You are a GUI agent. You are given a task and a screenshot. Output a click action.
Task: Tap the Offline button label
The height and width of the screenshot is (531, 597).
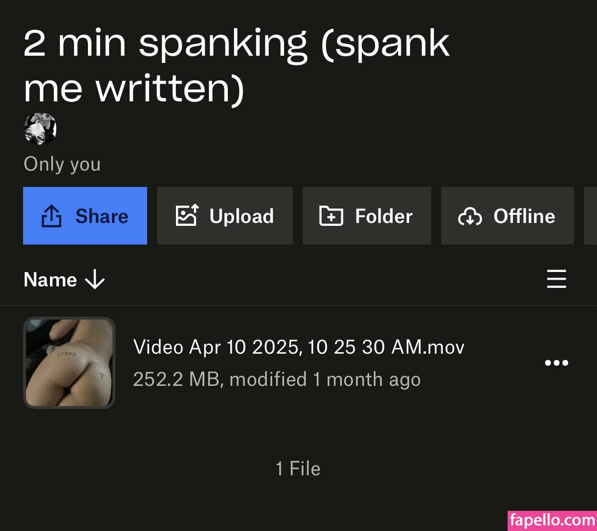click(524, 216)
